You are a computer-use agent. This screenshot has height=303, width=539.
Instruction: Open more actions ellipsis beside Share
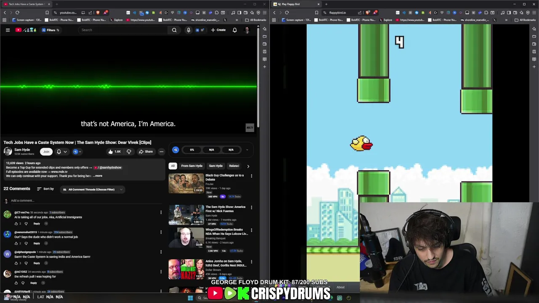[x=161, y=151]
